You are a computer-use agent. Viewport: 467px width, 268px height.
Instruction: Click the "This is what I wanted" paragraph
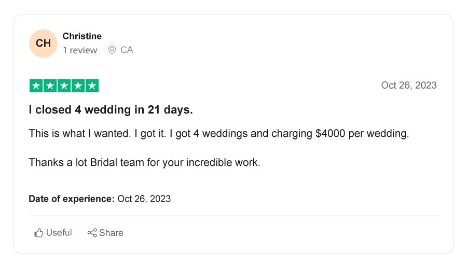pyautogui.click(x=219, y=134)
